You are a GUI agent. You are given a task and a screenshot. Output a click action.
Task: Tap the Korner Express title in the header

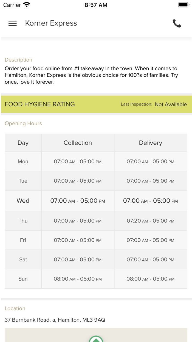[51, 23]
